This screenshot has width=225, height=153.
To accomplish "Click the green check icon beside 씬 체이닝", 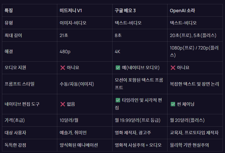I will 173,104.
